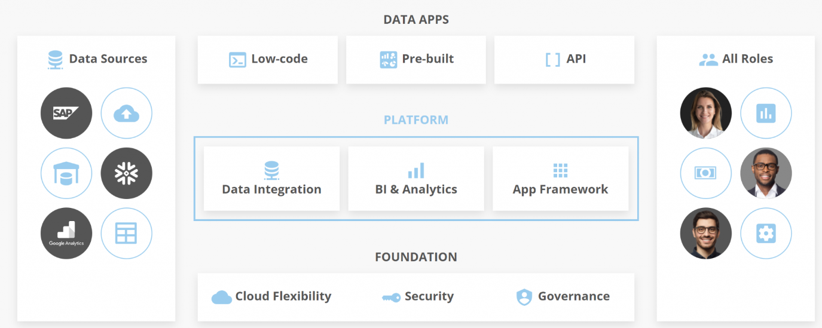Click the Security key item
Image resolution: width=822 pixels, height=328 pixels.
coord(418,296)
